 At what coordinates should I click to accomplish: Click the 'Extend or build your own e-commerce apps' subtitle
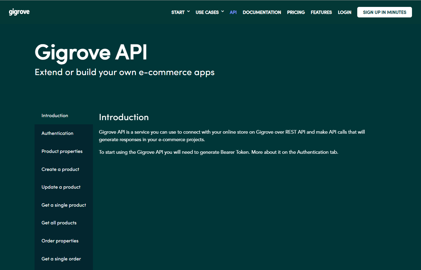(x=125, y=72)
